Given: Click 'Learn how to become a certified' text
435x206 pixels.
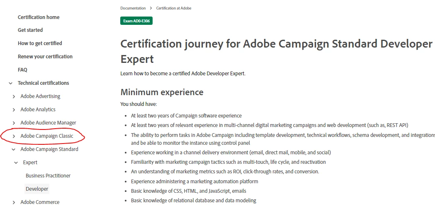Looking at the screenshot, I should tap(183, 74).
